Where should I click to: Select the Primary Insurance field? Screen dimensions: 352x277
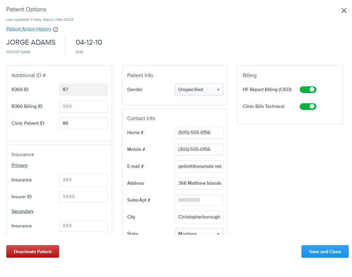83,180
